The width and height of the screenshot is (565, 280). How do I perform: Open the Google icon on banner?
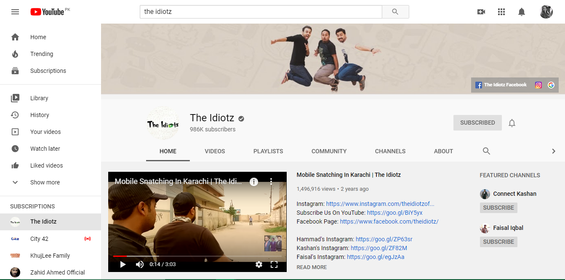[551, 85]
